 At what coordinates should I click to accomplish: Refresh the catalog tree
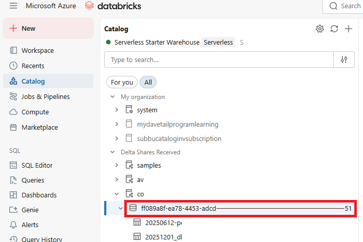[334, 29]
